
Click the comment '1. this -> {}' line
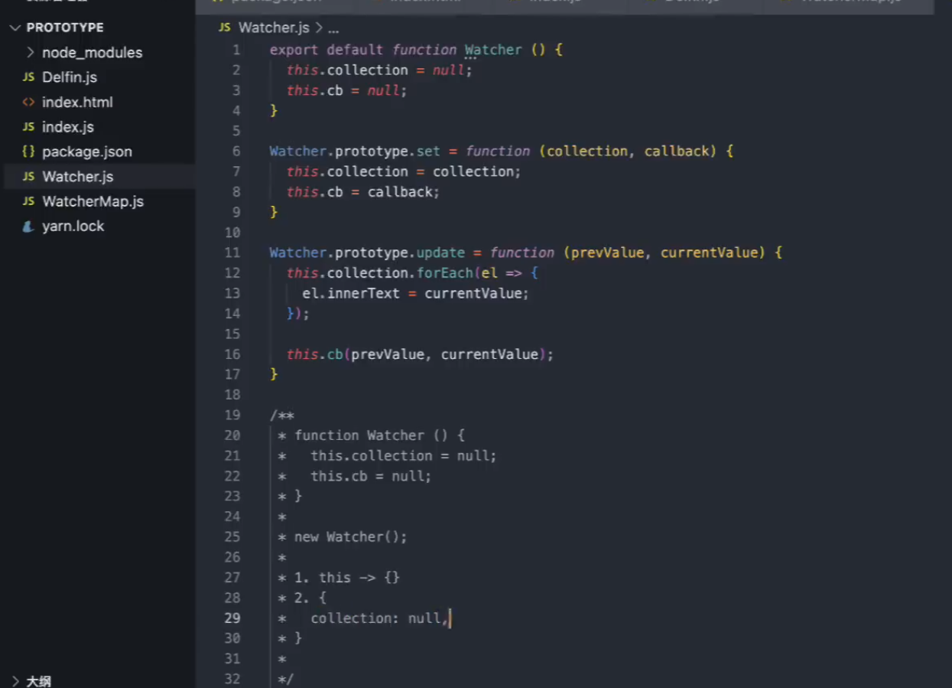[347, 578]
